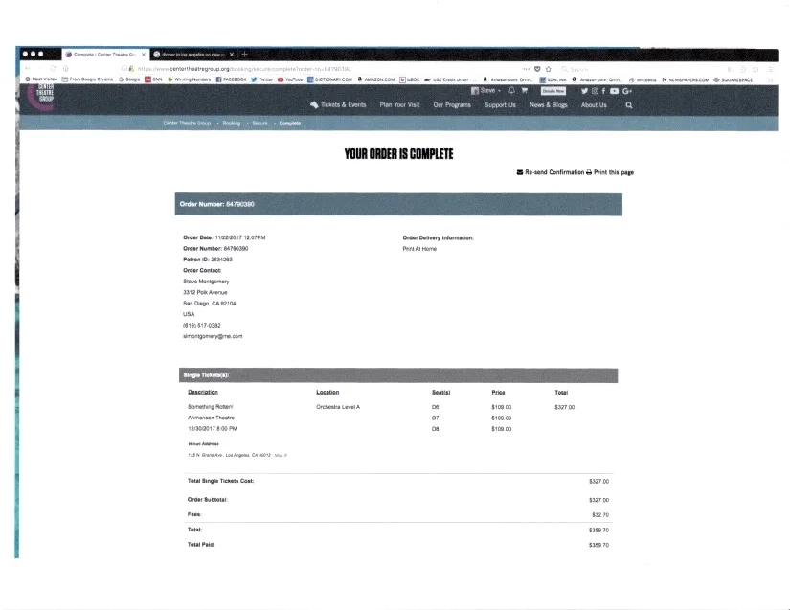790x610 pixels.
Task: Open the Wikipedia bookmark
Action: coord(643,80)
